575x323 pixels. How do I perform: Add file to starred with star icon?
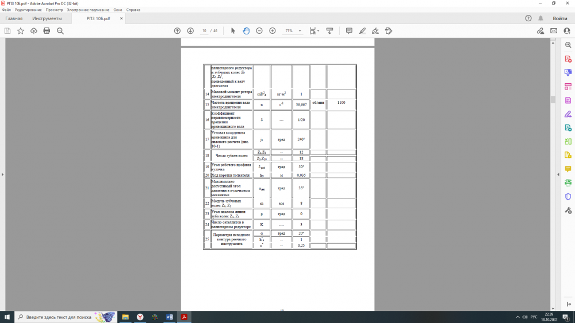click(x=21, y=31)
